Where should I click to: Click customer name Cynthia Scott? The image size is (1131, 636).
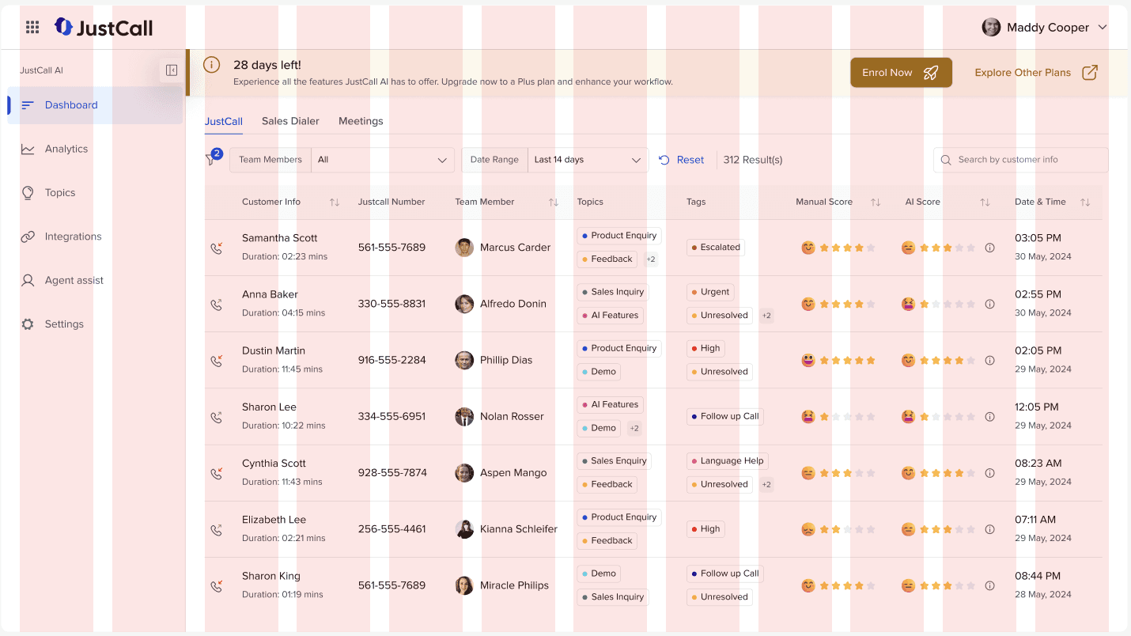tap(274, 464)
